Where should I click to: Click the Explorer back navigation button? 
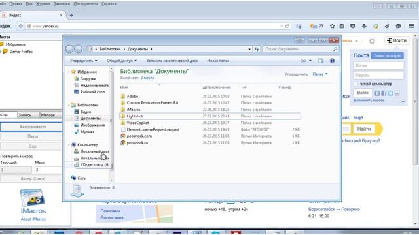[x=69, y=49]
